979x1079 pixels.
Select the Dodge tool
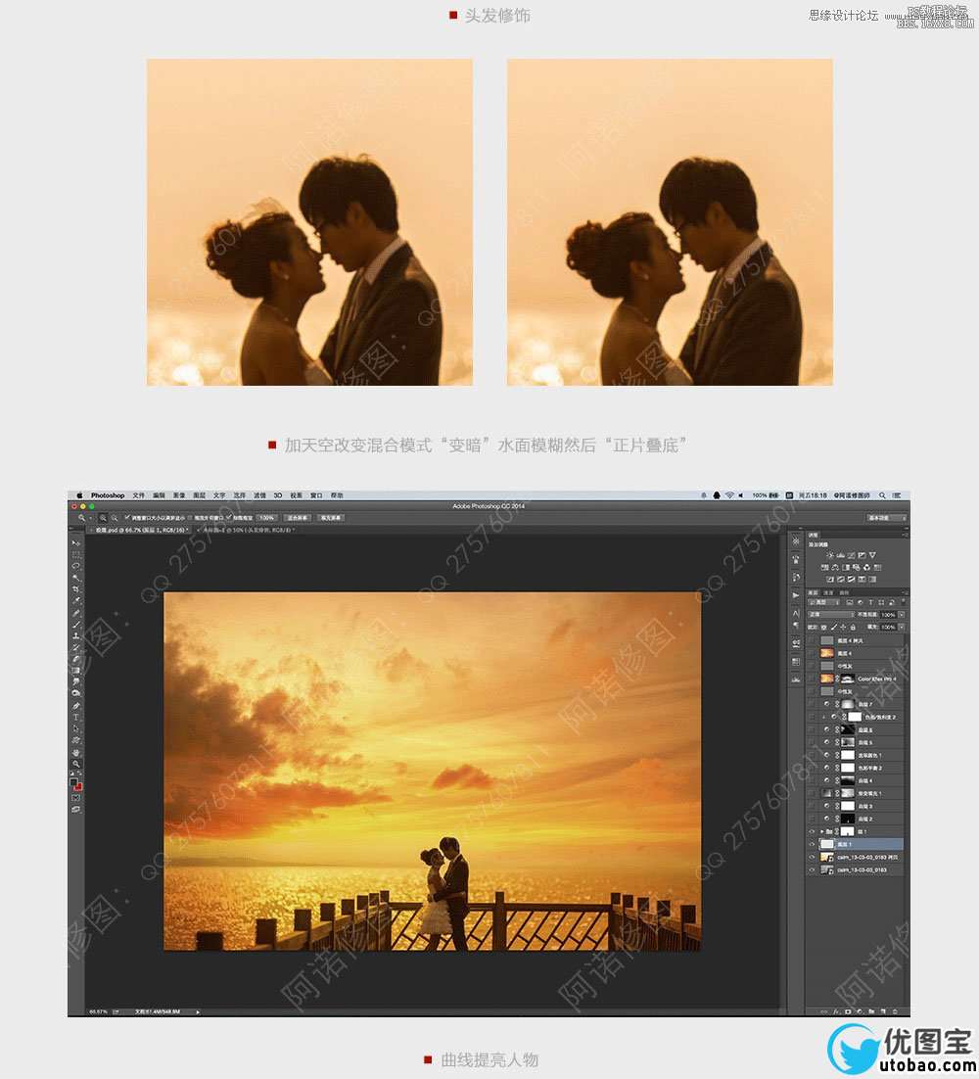coord(75,693)
